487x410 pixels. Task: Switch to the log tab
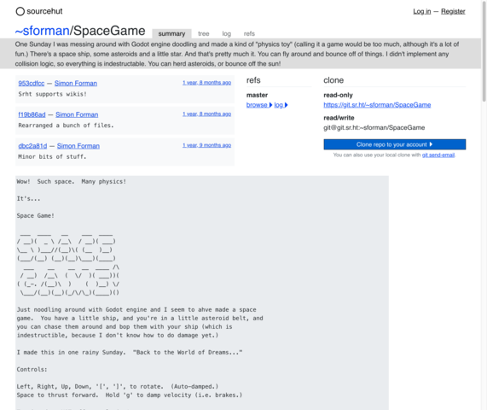(x=226, y=33)
